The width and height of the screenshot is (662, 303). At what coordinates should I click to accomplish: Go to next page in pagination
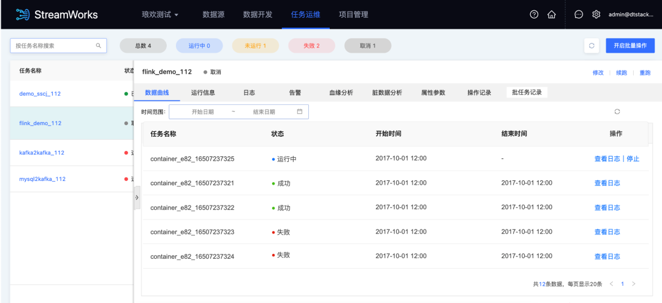[633, 284]
